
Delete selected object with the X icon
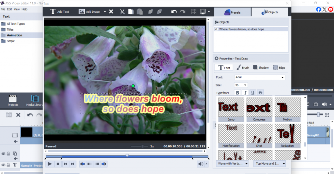[x=111, y=12]
